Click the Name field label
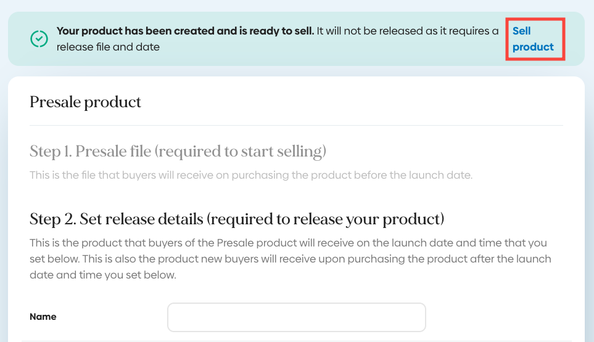 point(43,317)
